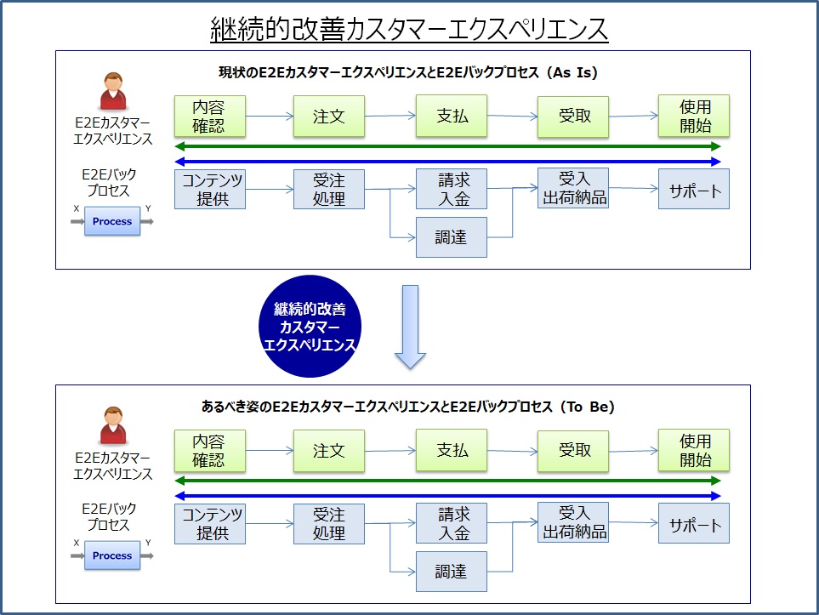The width and height of the screenshot is (819, 615).
Task: Click the green double arrow in To Be panel
Action: click(447, 481)
